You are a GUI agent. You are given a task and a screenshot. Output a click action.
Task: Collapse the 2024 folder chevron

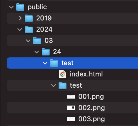tap(20, 29)
